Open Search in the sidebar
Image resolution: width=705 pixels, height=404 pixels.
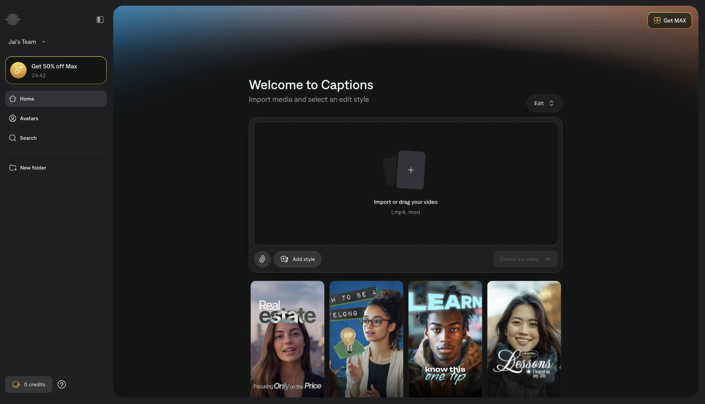56,138
